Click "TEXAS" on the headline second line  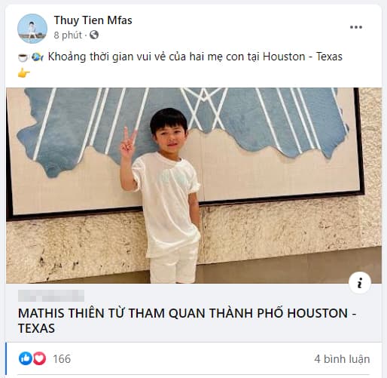point(36,328)
